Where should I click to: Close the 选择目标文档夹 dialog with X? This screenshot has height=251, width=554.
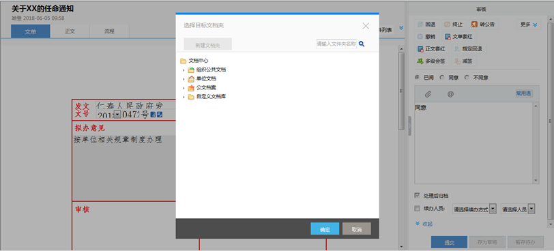(366, 26)
